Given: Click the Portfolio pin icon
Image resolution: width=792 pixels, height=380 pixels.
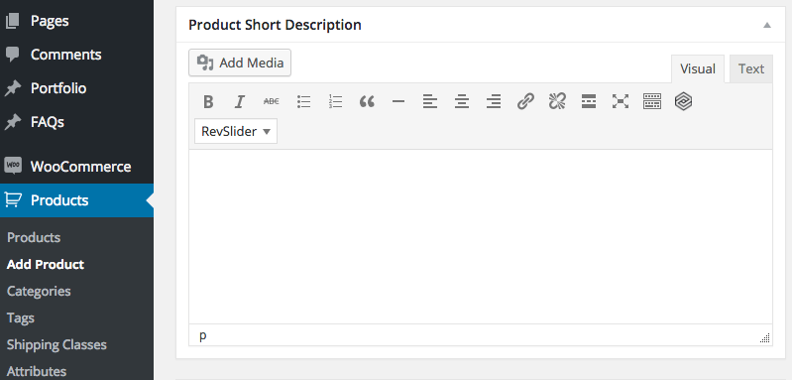Looking at the screenshot, I should (x=13, y=88).
